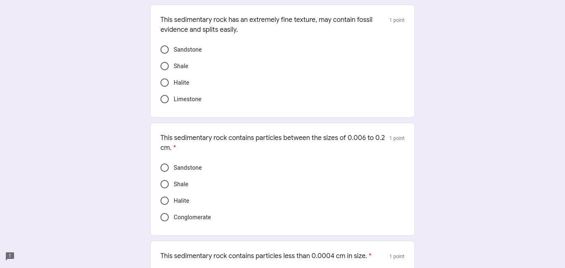This screenshot has height=268, width=565.
Task: Select the Conglomerate radio button
Action: [165, 217]
